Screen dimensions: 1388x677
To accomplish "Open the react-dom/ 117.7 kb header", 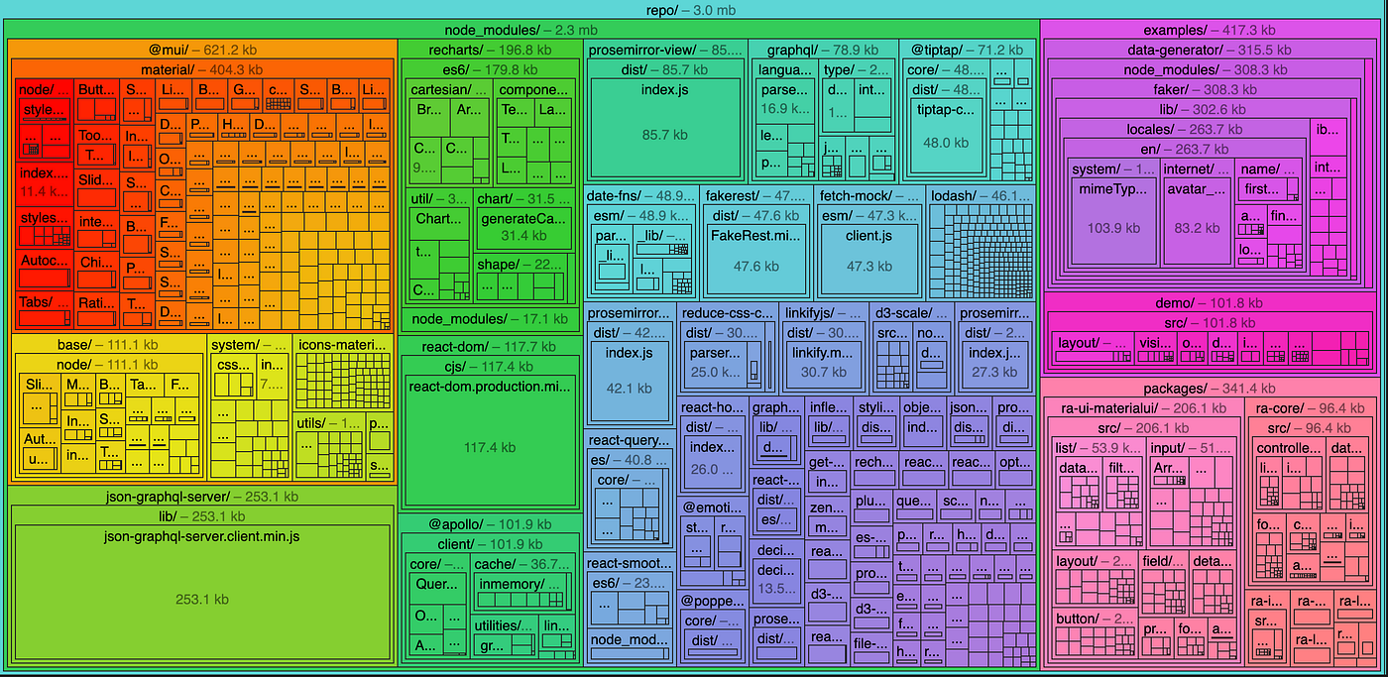I will tap(490, 346).
